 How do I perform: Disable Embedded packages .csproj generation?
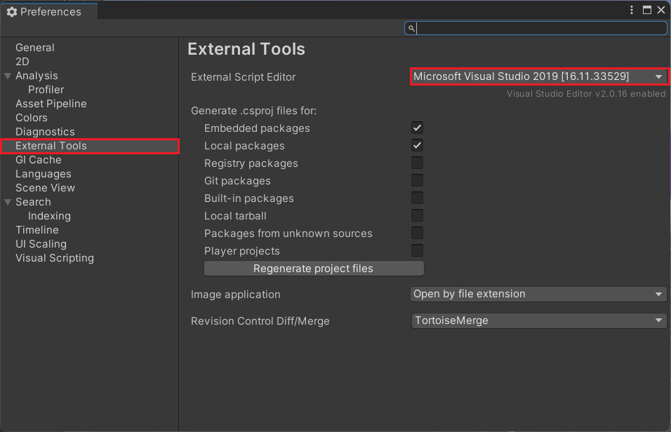(417, 128)
